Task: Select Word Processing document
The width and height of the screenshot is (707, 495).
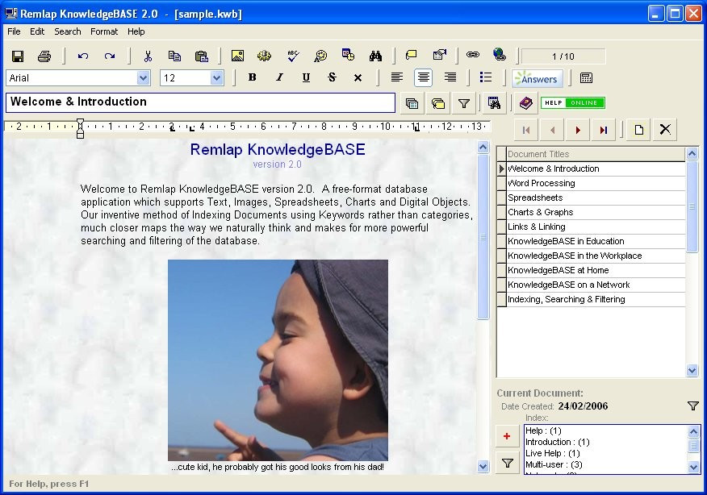Action: pos(596,183)
